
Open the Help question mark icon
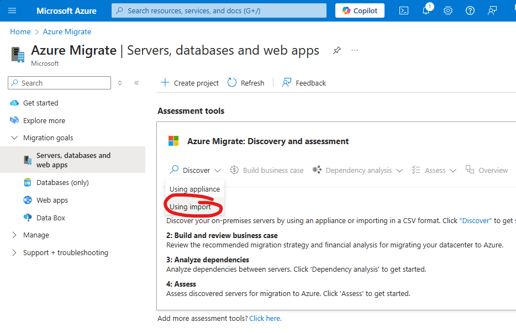470,10
